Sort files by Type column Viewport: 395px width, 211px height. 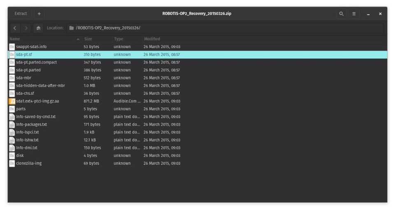pos(118,39)
